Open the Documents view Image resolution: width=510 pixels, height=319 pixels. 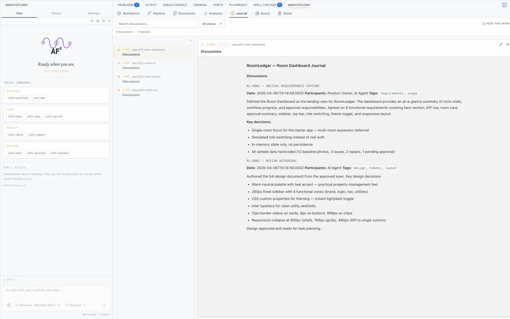(184, 13)
